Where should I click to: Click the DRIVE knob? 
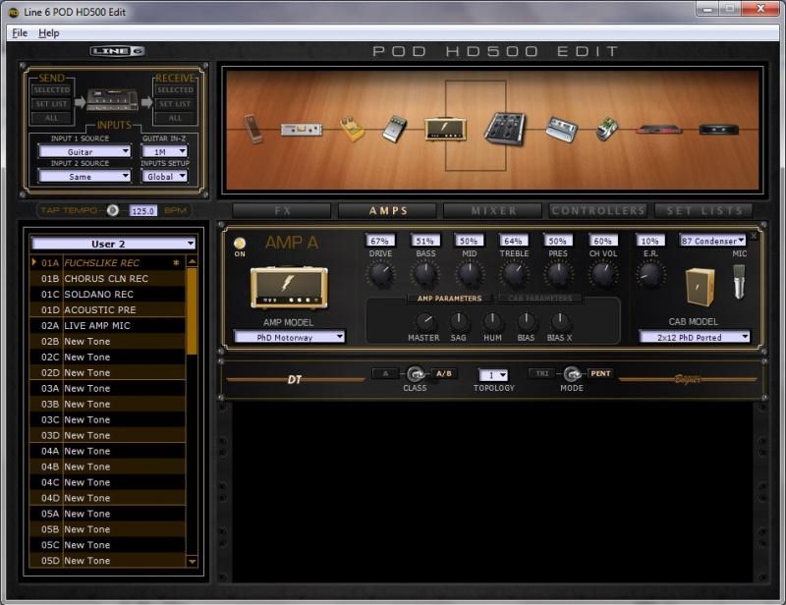pos(380,275)
